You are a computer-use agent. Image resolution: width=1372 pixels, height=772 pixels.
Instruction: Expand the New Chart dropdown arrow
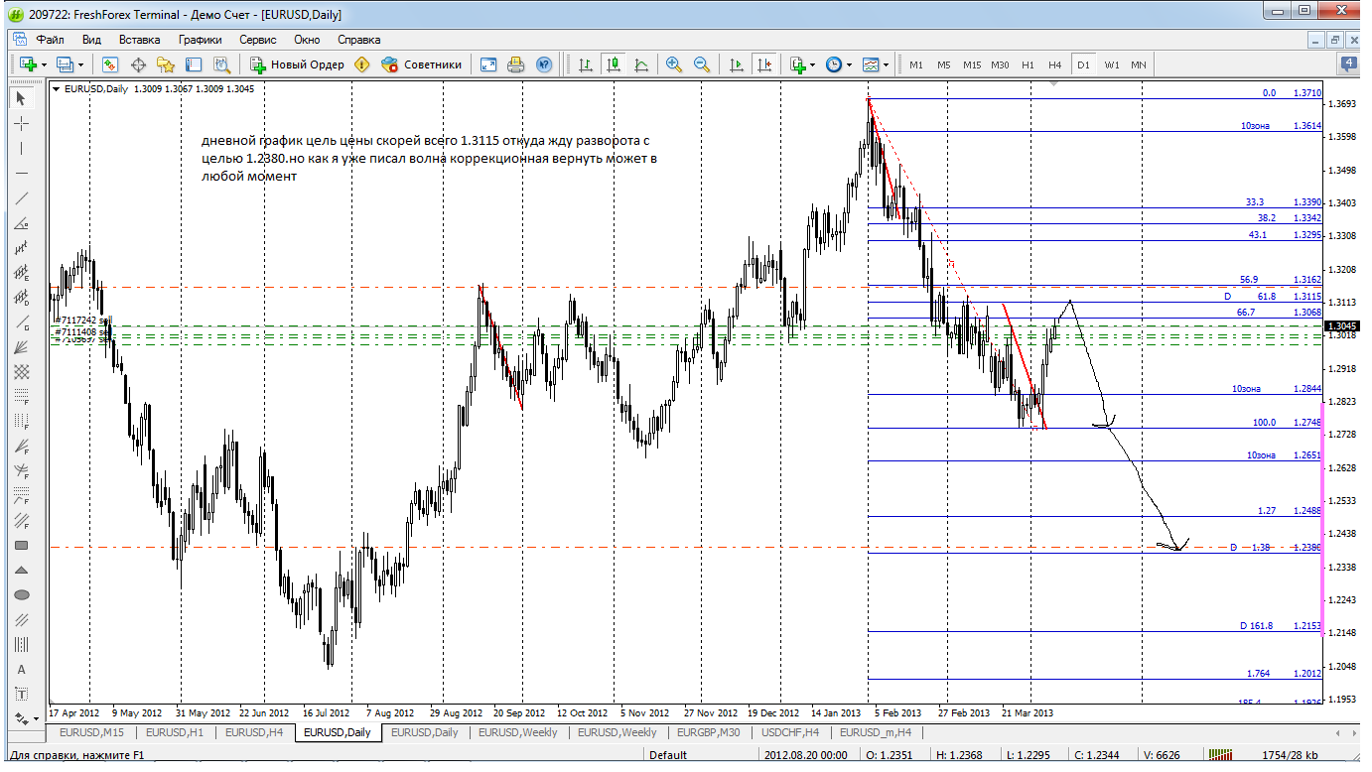[45, 64]
